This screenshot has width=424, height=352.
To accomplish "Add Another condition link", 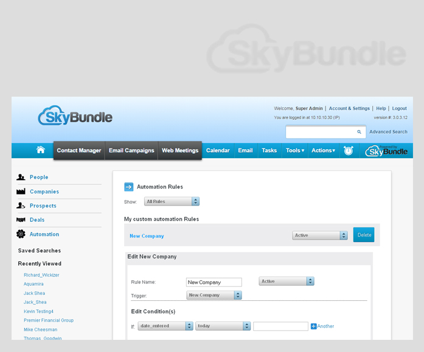I will 325,326.
